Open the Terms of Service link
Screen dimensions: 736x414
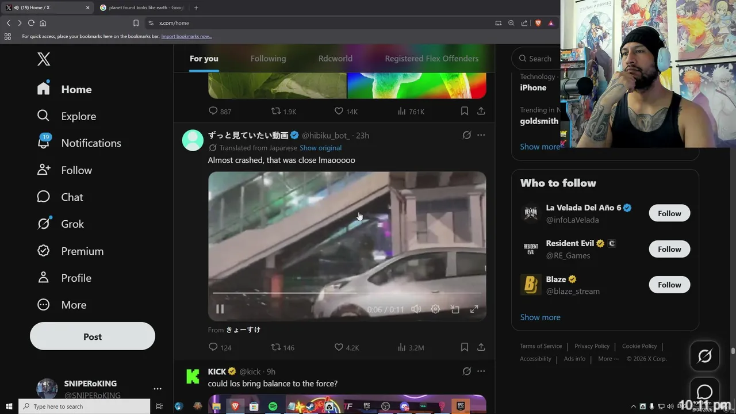(x=541, y=346)
